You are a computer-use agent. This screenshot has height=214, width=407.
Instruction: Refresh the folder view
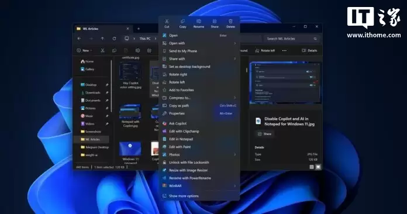click(x=114, y=39)
